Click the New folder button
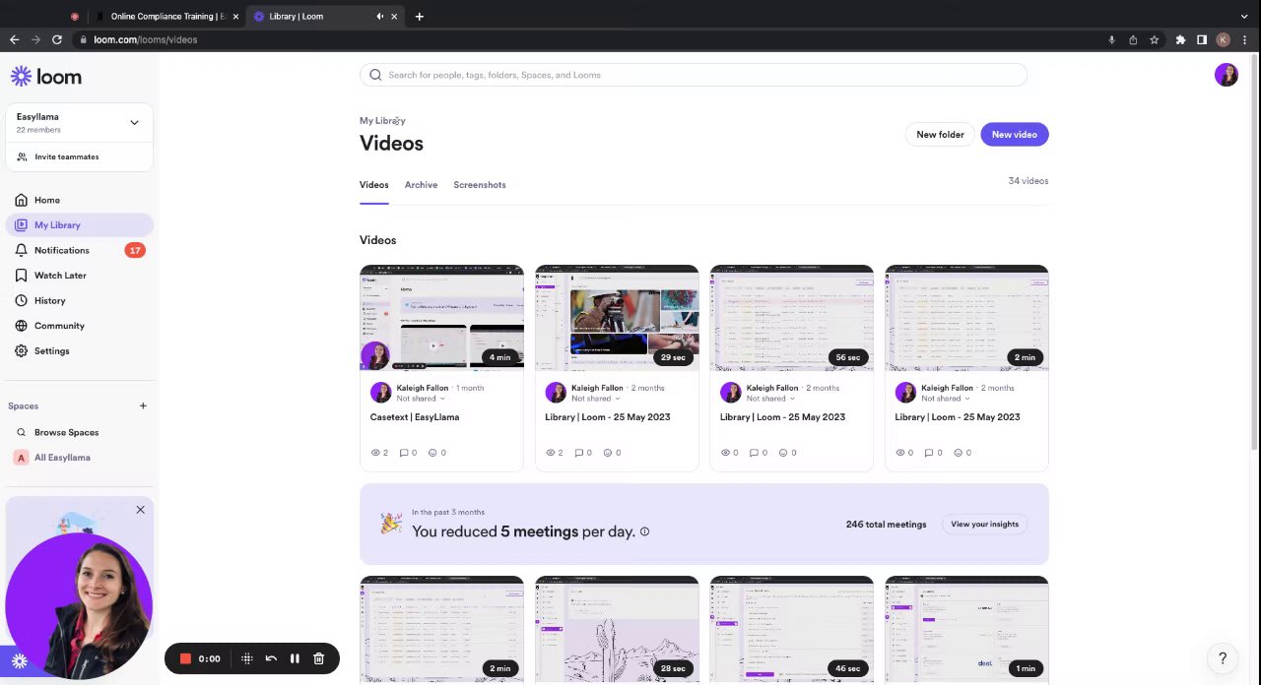This screenshot has height=685, width=1261. point(940,134)
